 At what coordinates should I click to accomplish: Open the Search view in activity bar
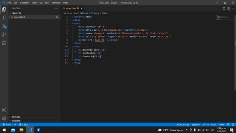tap(4, 18)
